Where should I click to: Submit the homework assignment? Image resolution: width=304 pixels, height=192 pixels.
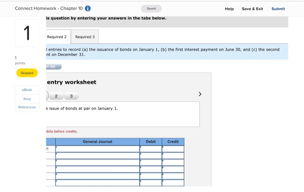278,9
